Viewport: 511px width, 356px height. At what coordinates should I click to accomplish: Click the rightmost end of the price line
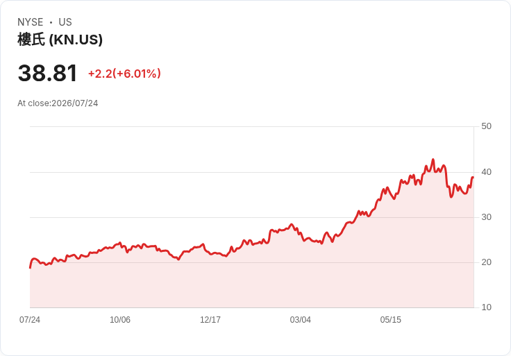point(473,178)
